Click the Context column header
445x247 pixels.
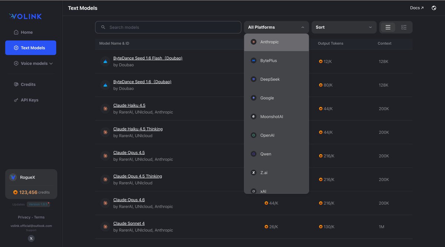pyautogui.click(x=385, y=43)
